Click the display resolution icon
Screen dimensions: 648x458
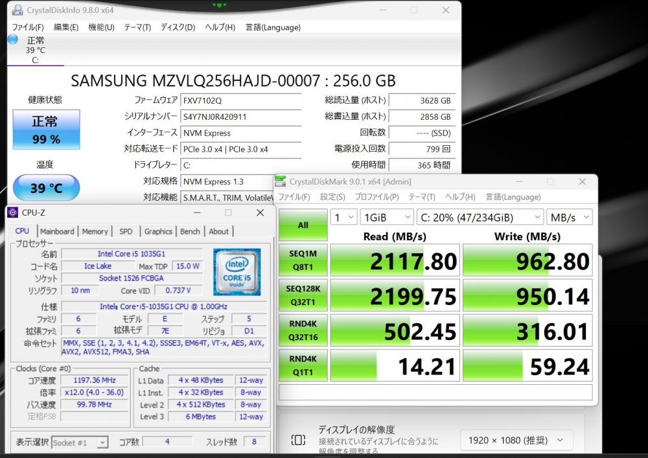298,440
